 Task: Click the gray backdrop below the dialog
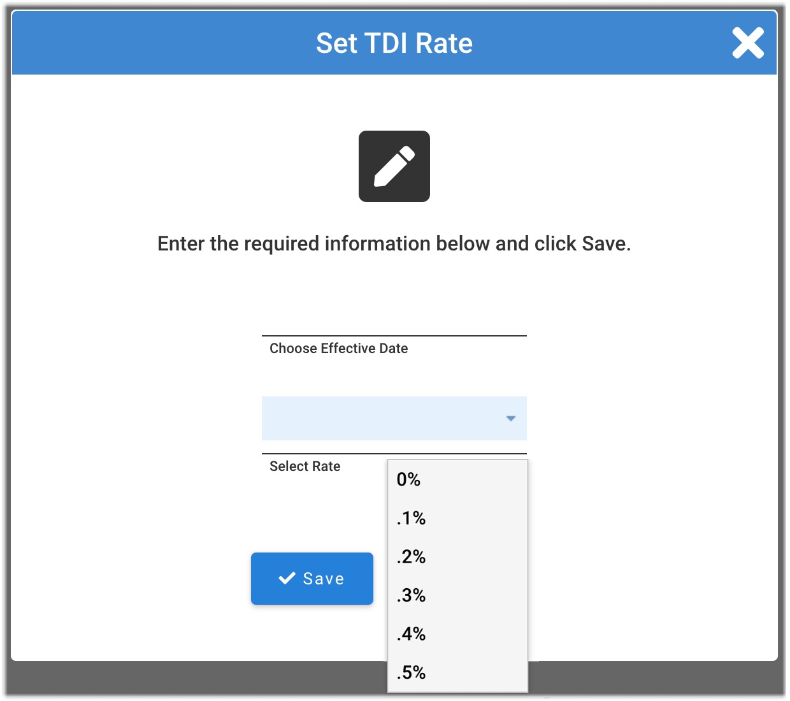191,678
